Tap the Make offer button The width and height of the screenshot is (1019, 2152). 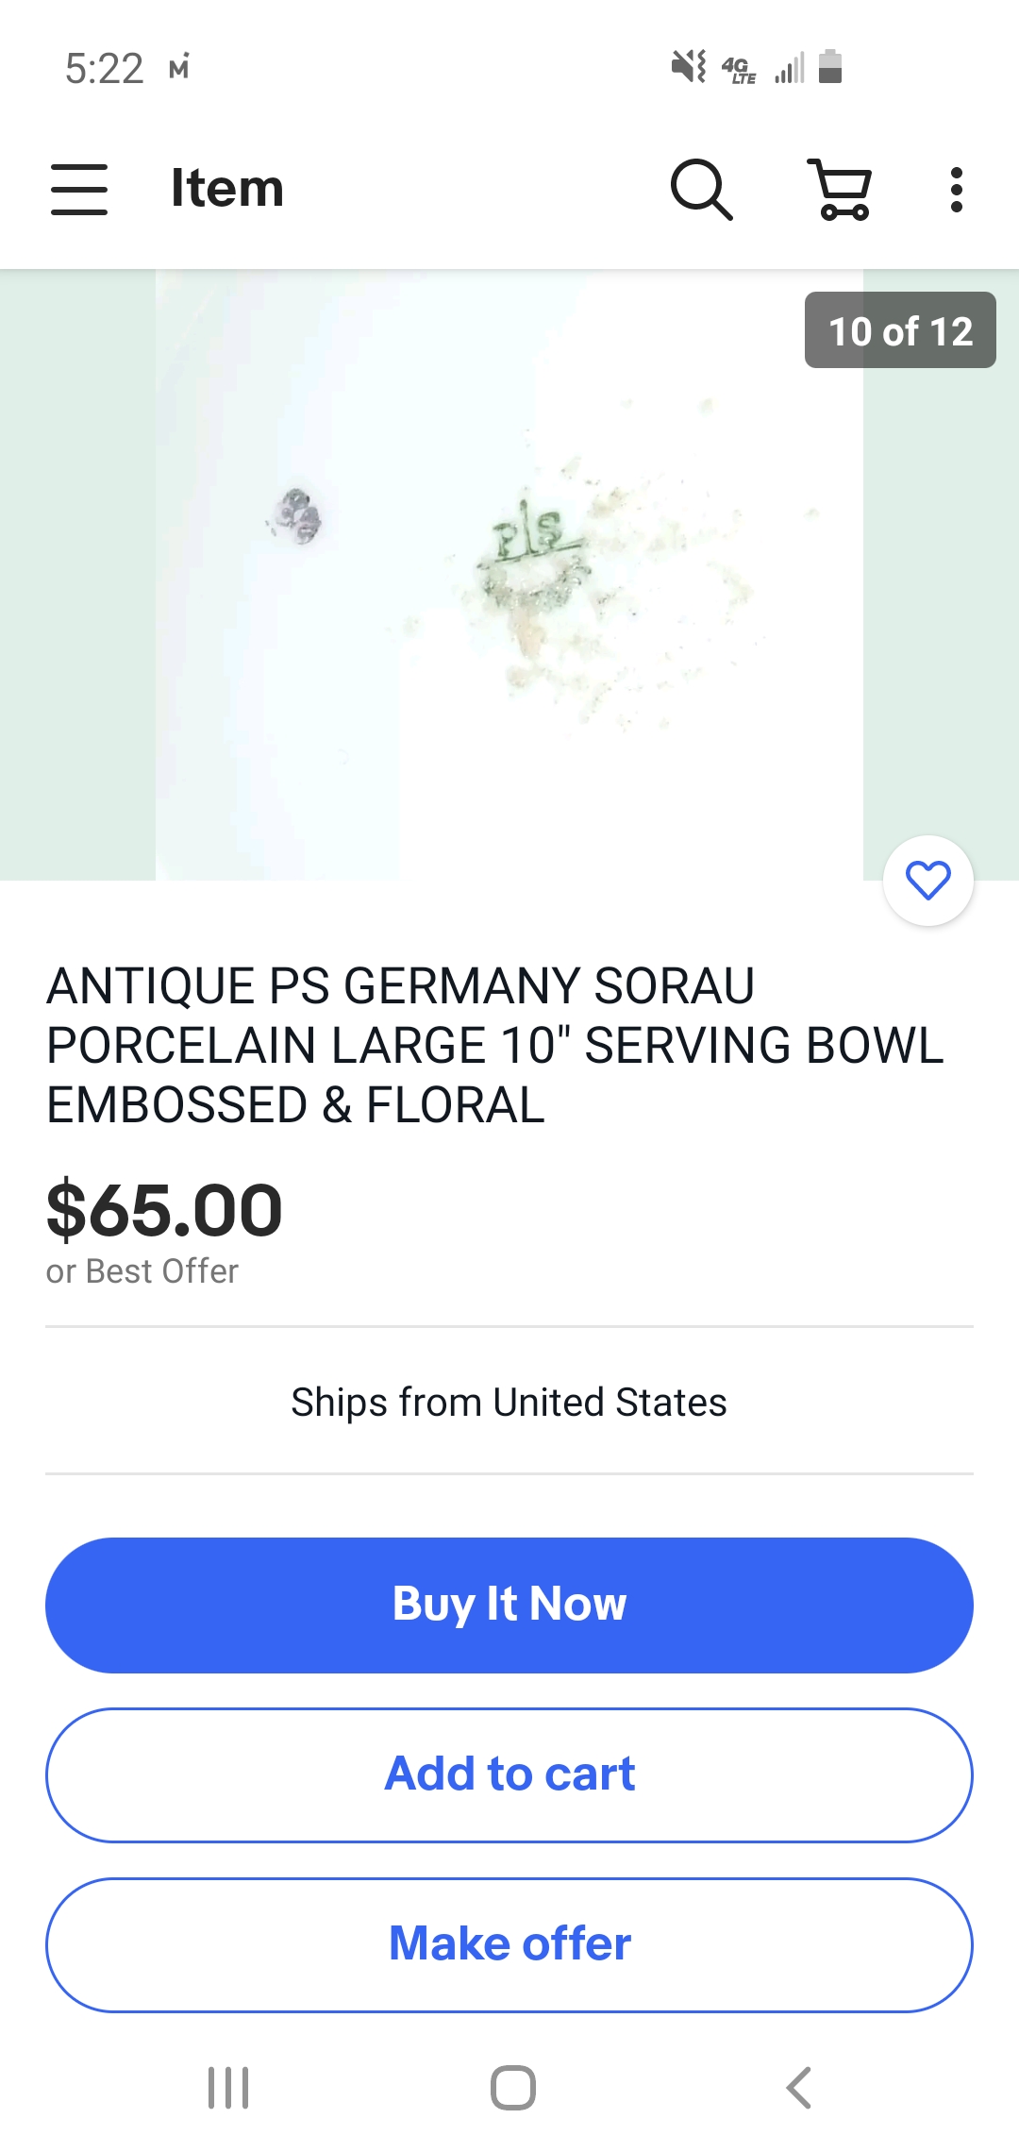[x=509, y=1944]
